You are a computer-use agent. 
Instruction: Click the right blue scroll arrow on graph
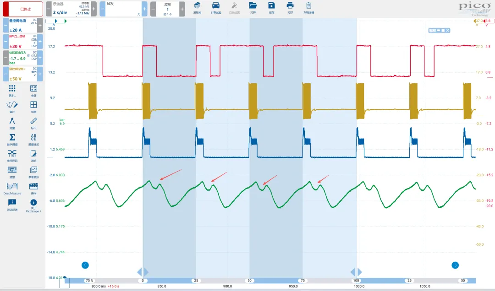455,265
